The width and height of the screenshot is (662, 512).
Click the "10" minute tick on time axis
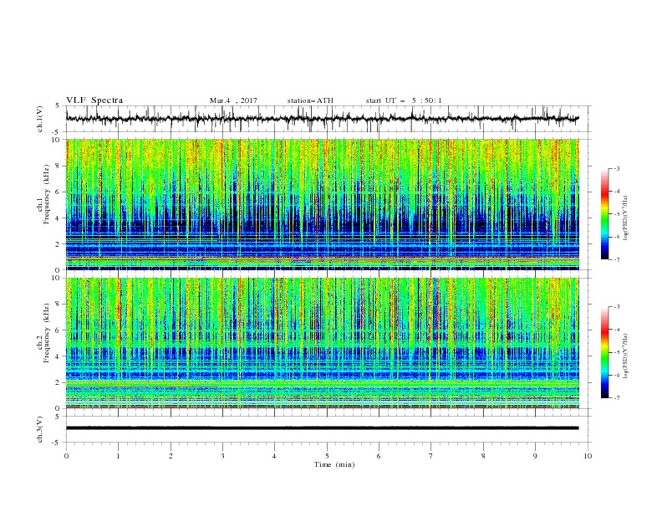coord(588,456)
